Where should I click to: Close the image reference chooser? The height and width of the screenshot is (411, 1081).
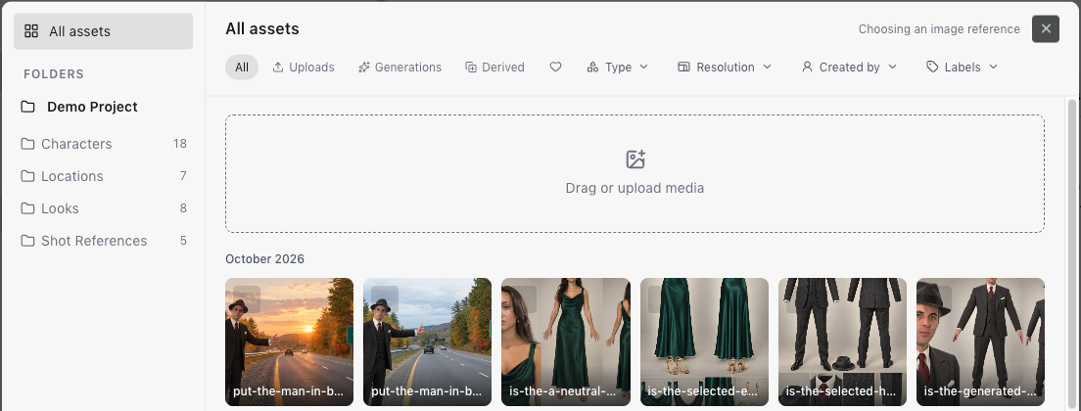coord(1045,29)
